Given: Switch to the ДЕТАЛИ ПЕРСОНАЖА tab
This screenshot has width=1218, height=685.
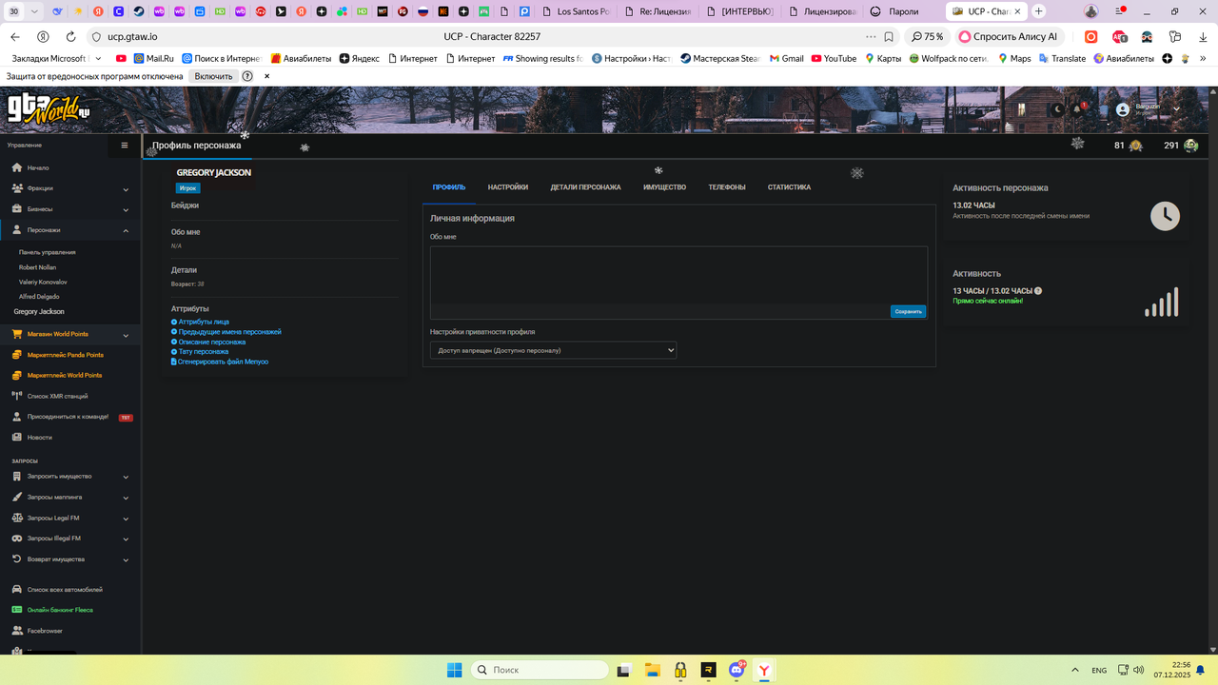Looking at the screenshot, I should [585, 187].
